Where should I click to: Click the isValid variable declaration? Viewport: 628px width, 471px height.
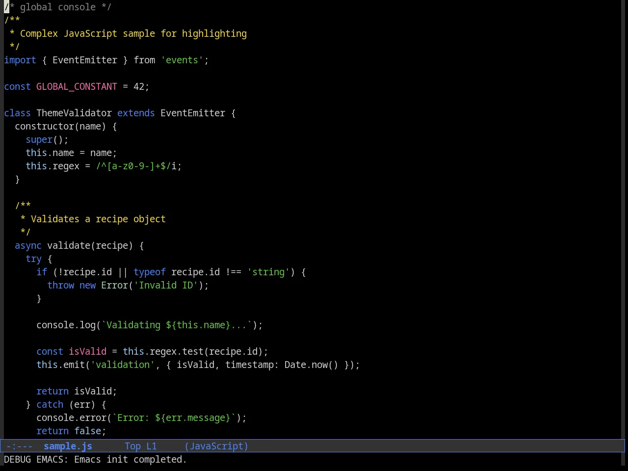87,351
